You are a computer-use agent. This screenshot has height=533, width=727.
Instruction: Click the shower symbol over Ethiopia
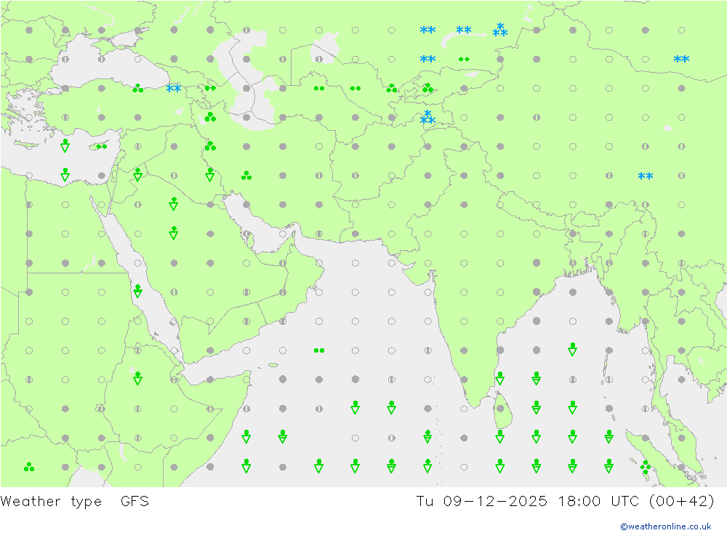[x=137, y=378]
